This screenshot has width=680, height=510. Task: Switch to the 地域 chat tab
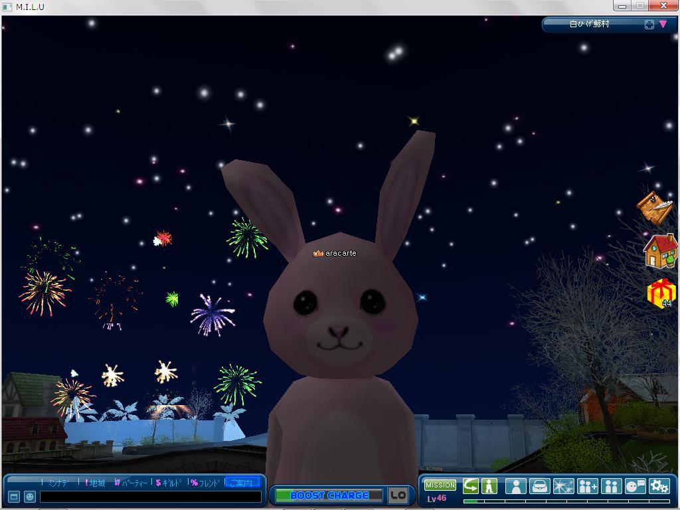pyautogui.click(x=94, y=483)
